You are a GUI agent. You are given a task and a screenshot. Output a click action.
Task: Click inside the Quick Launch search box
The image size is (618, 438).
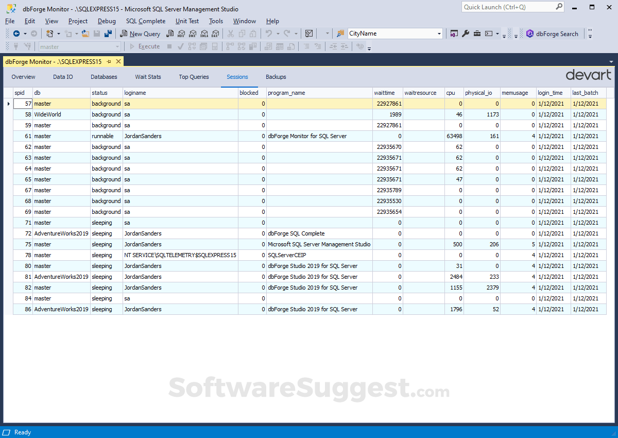pyautogui.click(x=507, y=7)
